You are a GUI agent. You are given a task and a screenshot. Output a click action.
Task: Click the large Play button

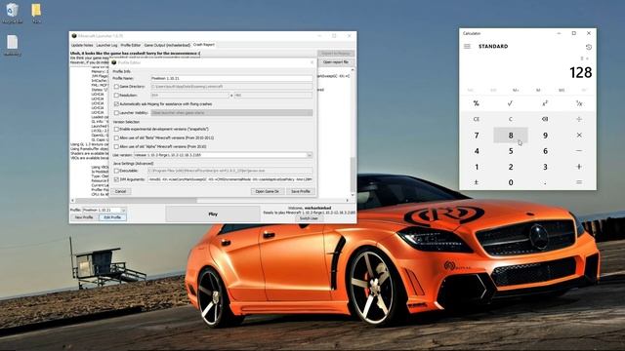pyautogui.click(x=213, y=214)
